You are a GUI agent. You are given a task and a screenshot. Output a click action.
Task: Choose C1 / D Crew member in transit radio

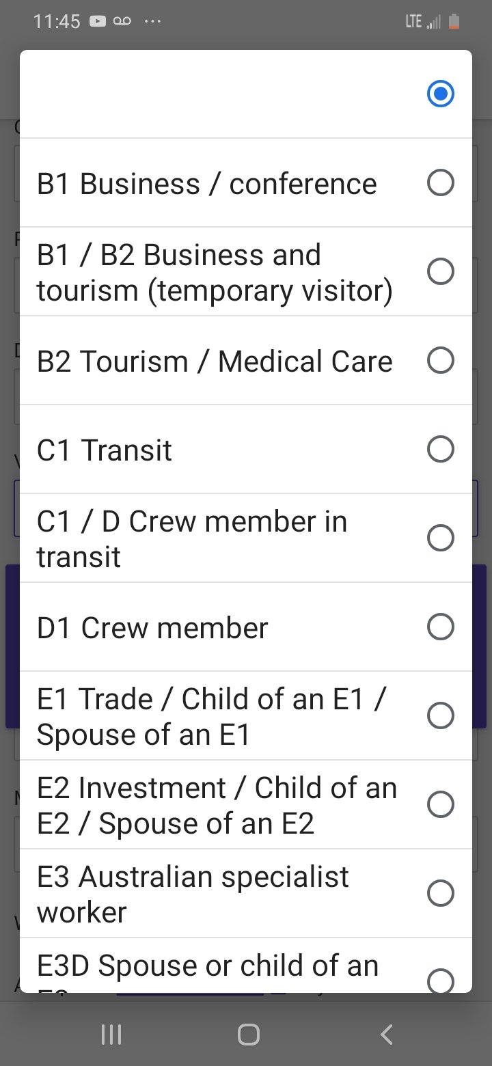[x=440, y=538]
